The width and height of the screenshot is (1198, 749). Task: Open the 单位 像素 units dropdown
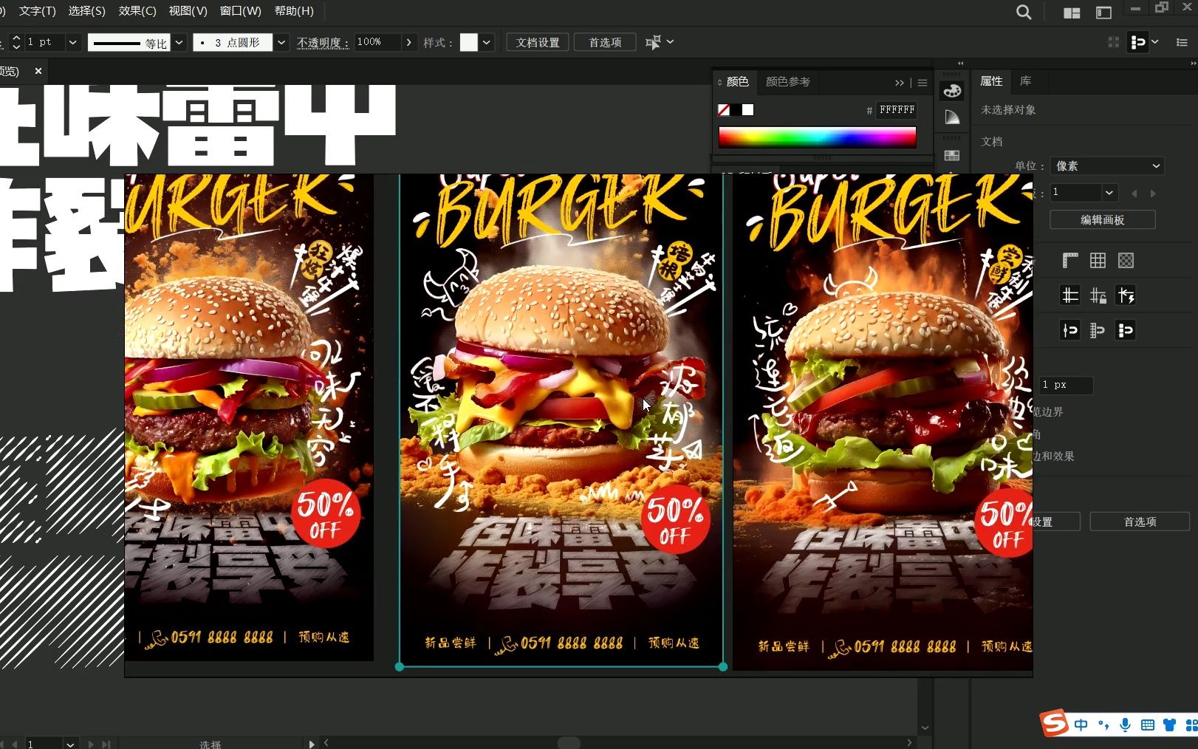(1106, 166)
